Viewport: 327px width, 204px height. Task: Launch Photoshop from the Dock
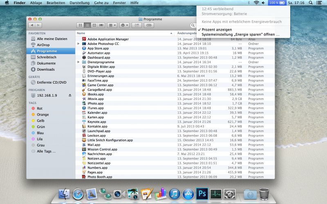(x=202, y=193)
